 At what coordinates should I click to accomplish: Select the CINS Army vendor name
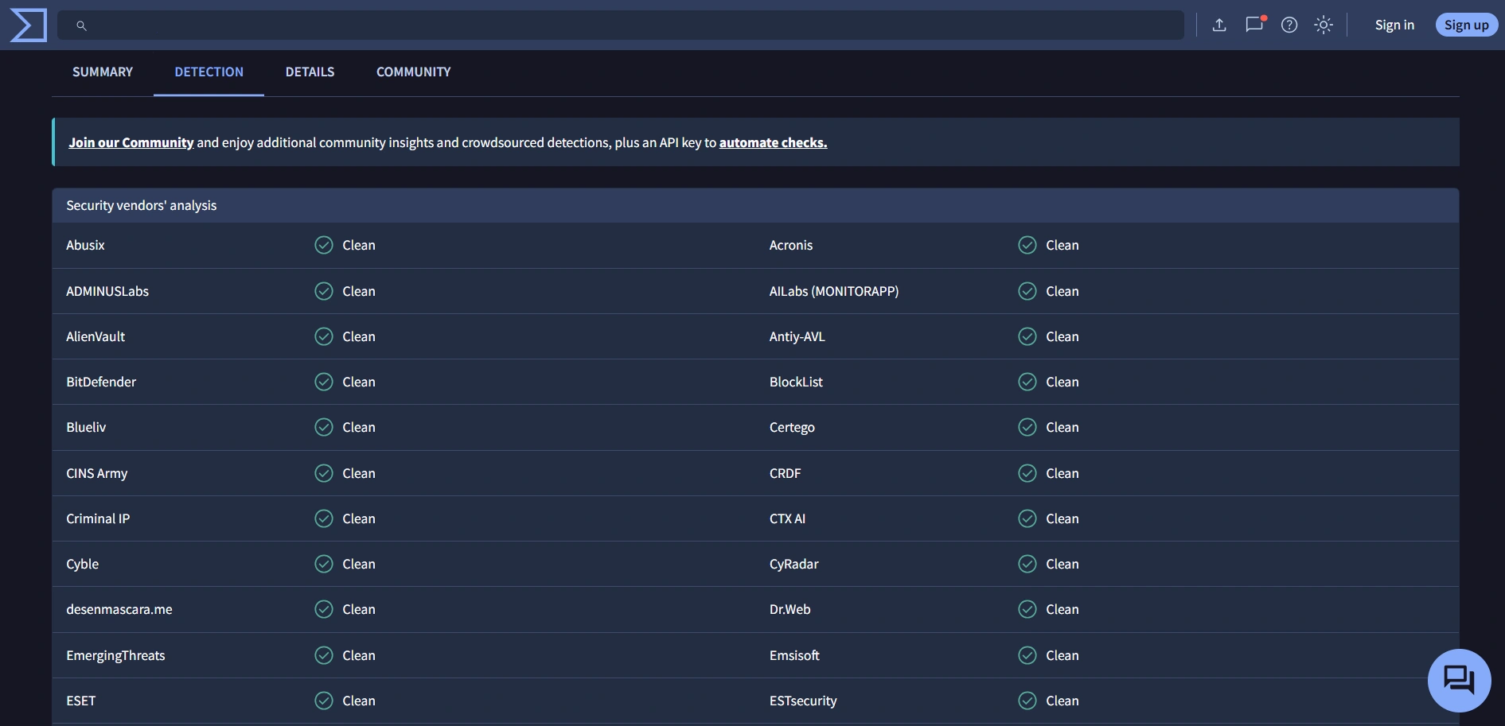click(97, 473)
